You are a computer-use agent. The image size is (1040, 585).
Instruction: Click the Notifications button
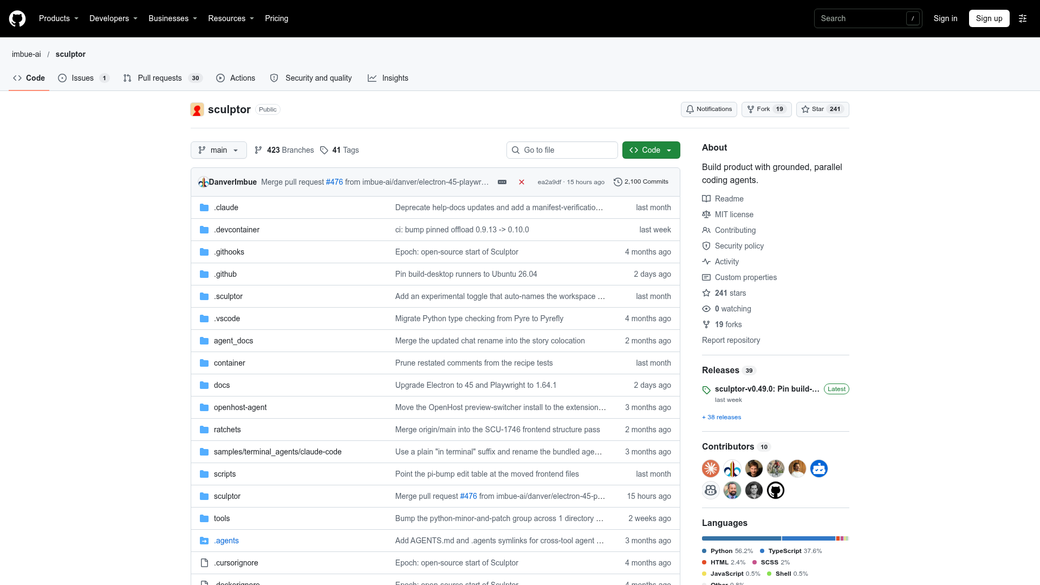point(709,109)
